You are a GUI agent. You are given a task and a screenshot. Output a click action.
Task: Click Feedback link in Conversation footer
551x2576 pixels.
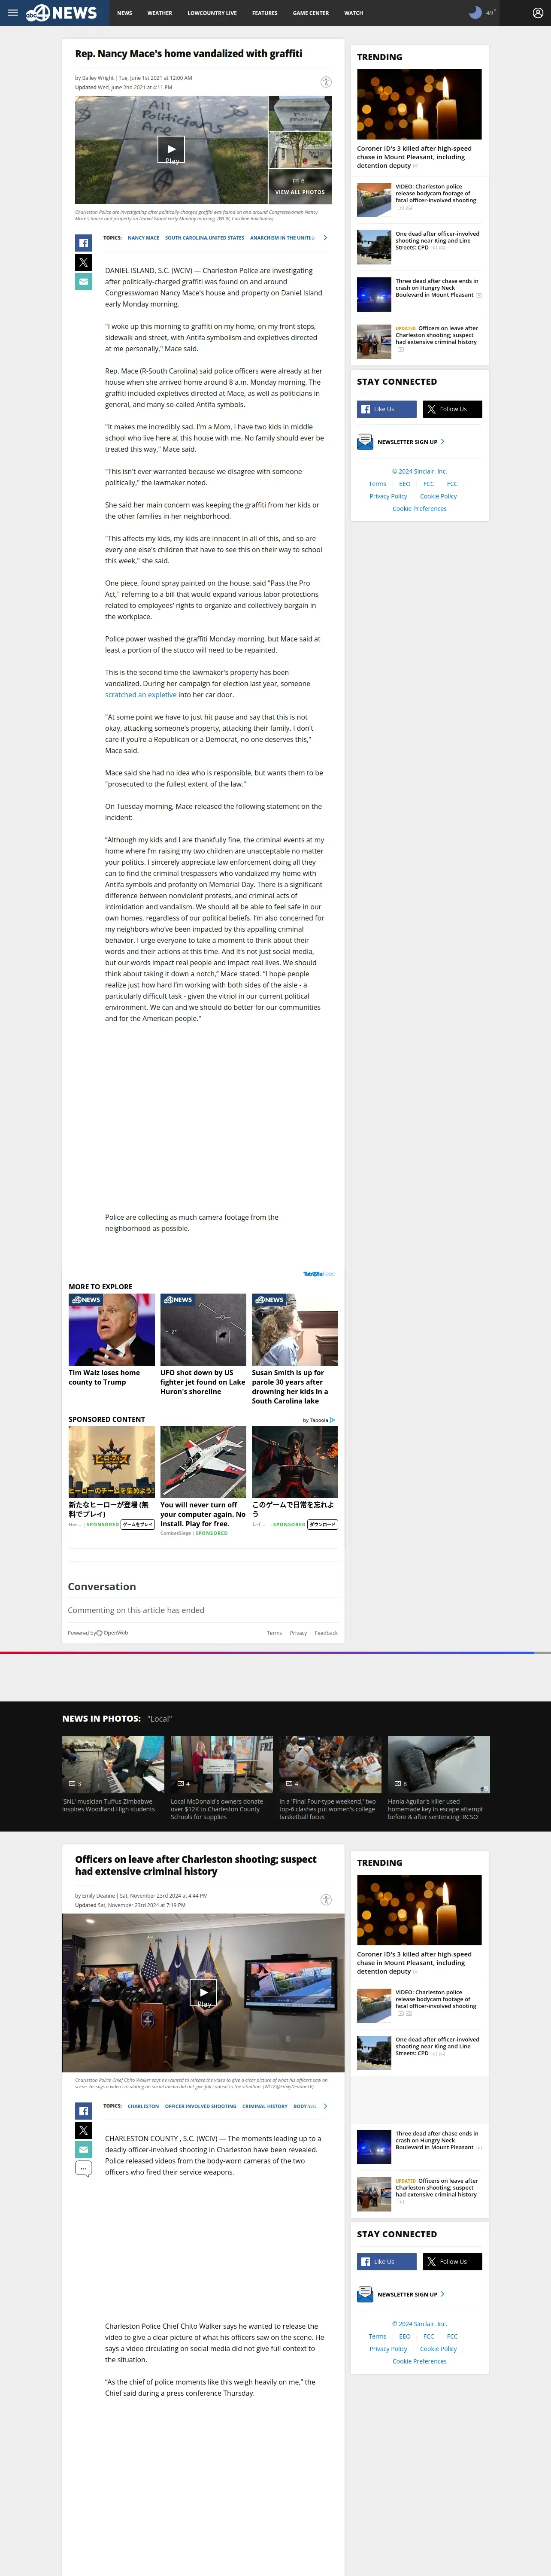pyautogui.click(x=326, y=1633)
